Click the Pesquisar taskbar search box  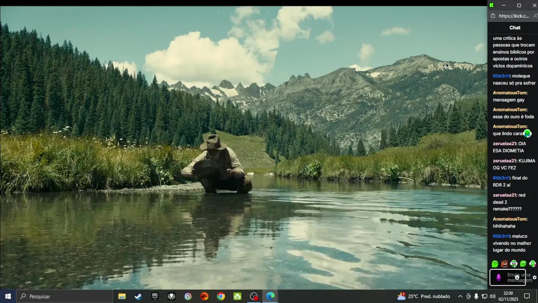click(x=64, y=296)
